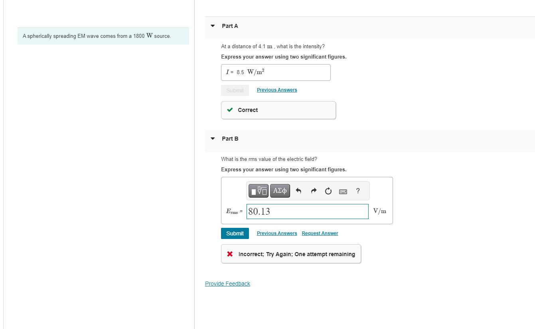Select the 'Incorrect; Try Again' feedback message
The image size is (535, 329).
coord(296,254)
